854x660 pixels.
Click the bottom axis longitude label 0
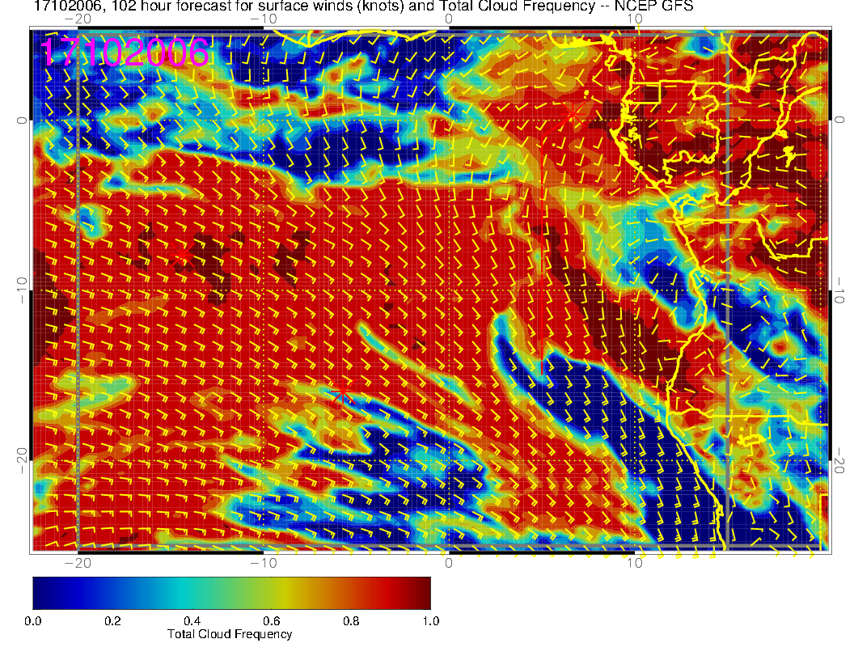click(x=449, y=563)
